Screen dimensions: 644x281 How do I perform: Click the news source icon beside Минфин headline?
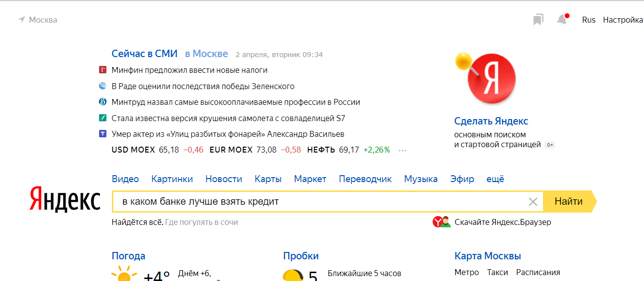point(102,70)
